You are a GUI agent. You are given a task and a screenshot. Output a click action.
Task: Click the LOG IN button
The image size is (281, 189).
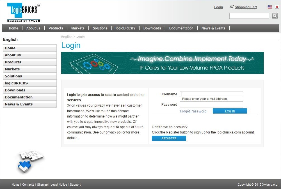pos(230,111)
